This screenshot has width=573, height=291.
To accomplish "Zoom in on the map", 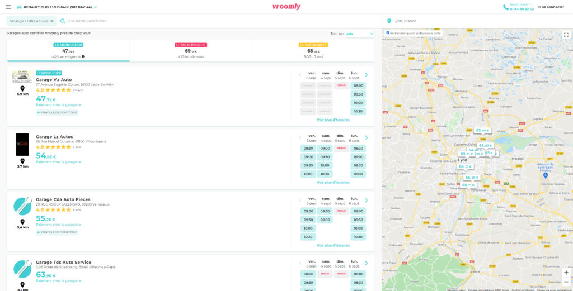I will click(x=566, y=273).
